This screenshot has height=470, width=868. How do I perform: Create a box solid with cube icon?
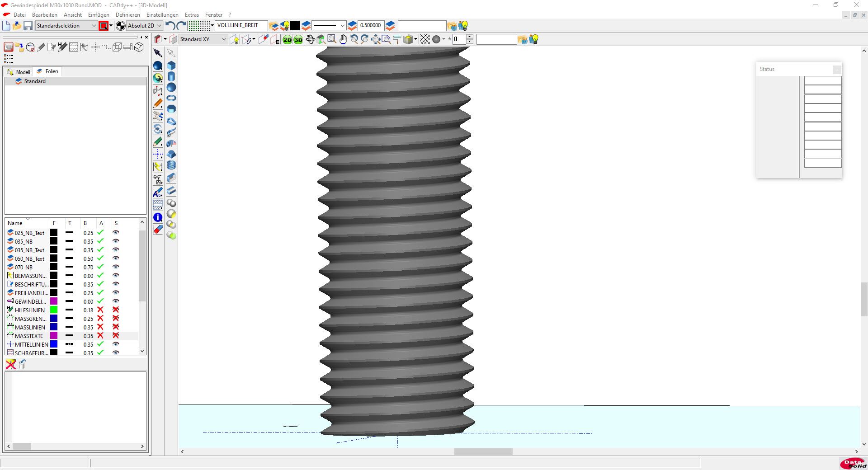pyautogui.click(x=171, y=66)
